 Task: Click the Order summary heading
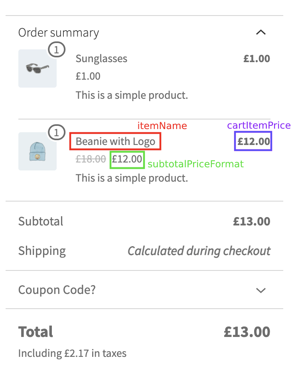click(58, 32)
